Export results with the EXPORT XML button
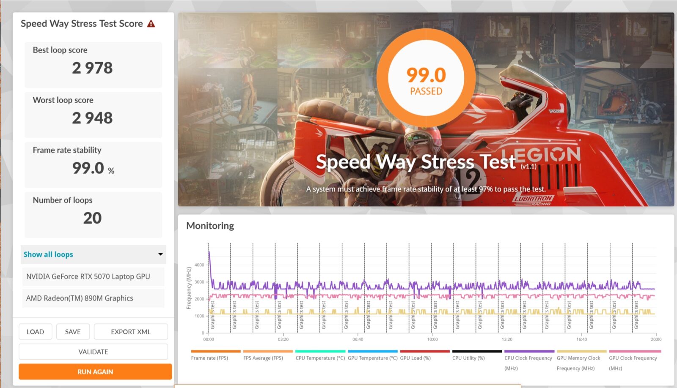The width and height of the screenshot is (677, 388). click(130, 332)
